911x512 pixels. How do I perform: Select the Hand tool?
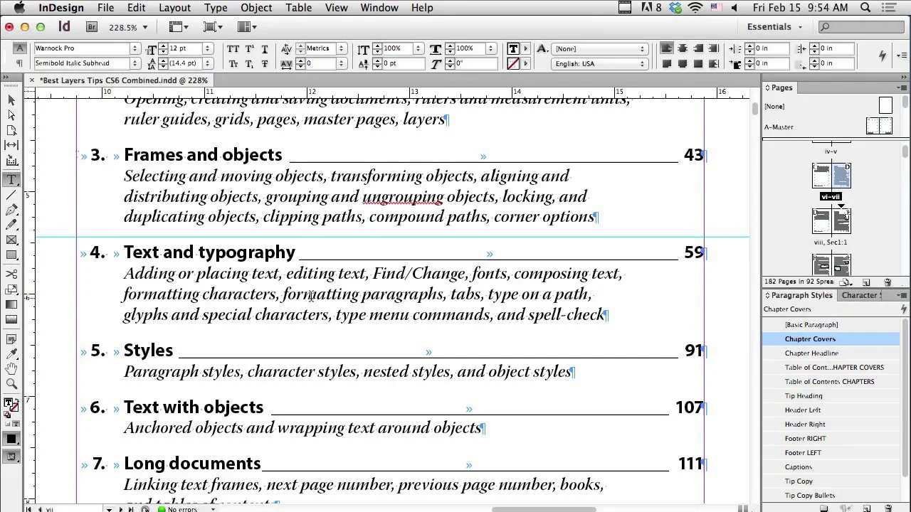(11, 368)
